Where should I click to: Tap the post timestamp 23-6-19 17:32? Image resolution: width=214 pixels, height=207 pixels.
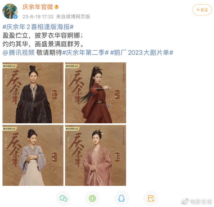pos(38,16)
